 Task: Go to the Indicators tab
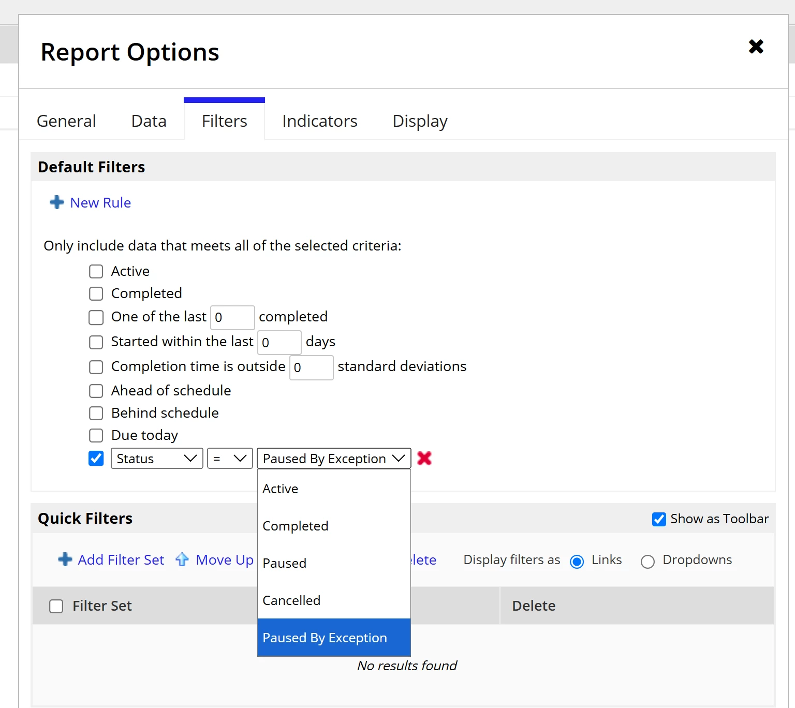[320, 121]
